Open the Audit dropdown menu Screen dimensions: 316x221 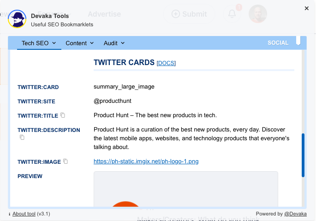click(x=114, y=43)
